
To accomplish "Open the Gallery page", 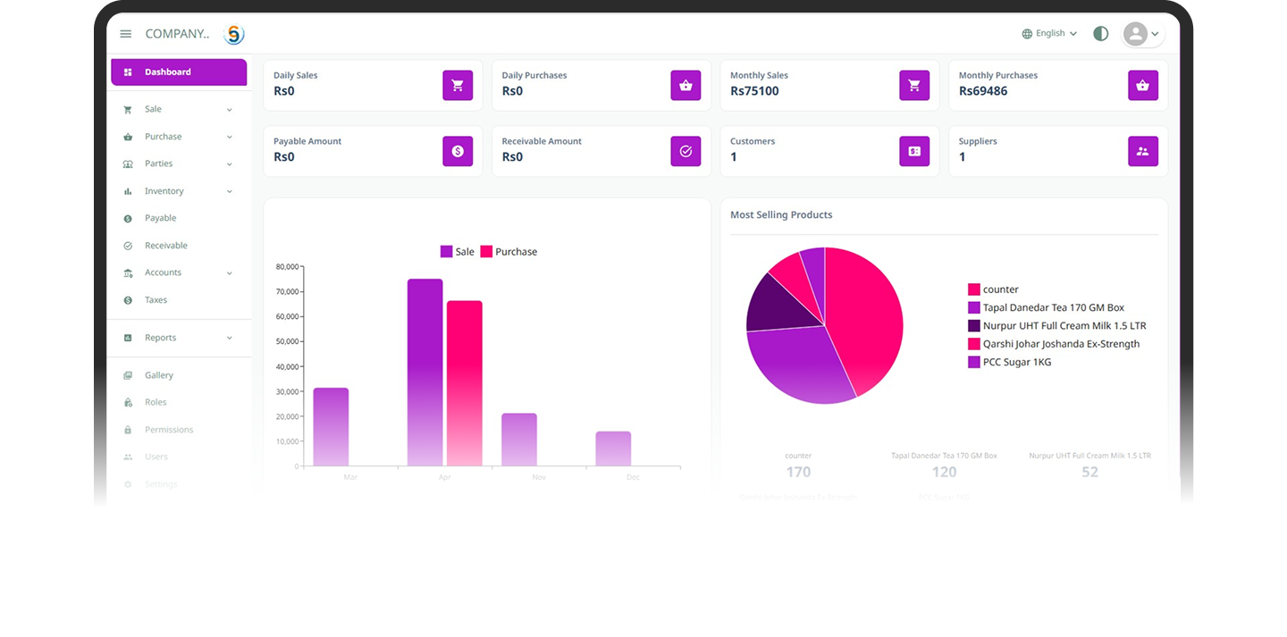I will point(158,374).
